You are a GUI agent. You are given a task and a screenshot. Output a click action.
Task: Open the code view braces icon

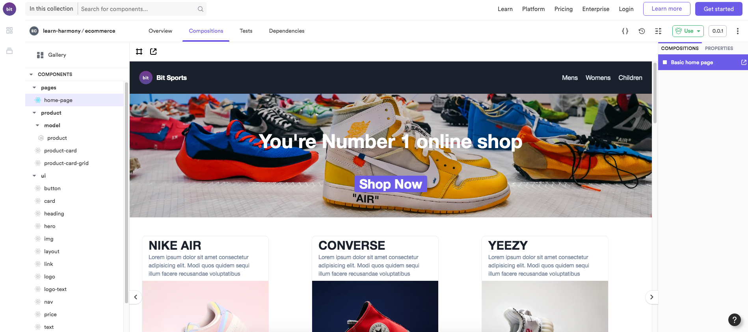tap(625, 31)
